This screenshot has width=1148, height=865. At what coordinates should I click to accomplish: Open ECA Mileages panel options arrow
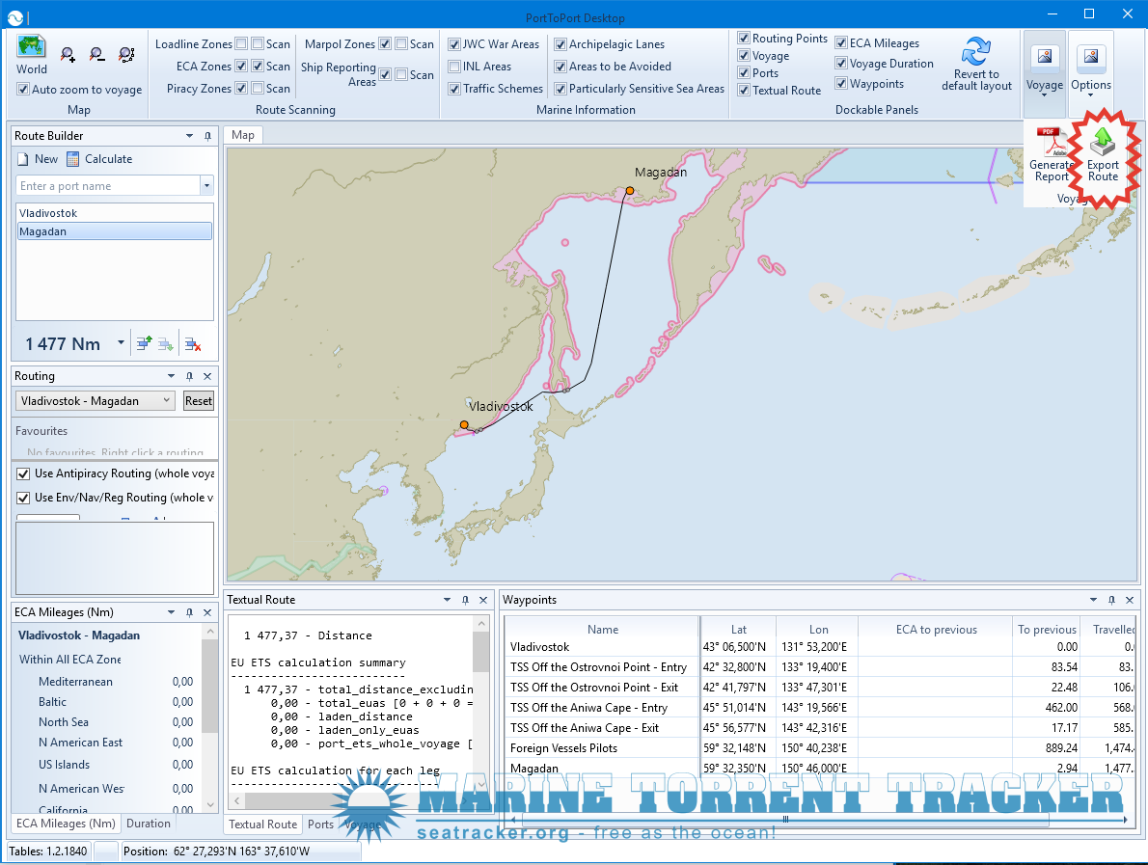click(172, 612)
